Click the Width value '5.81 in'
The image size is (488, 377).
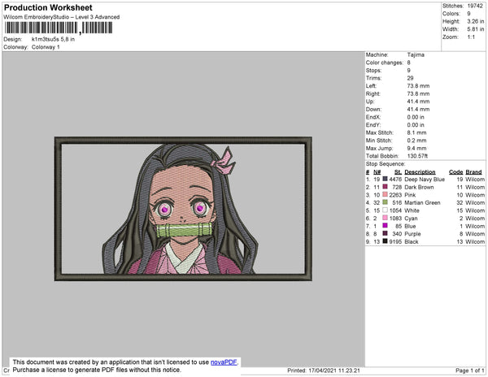476,29
